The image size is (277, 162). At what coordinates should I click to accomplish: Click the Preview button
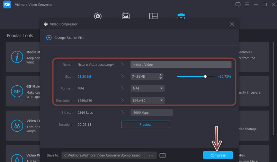tap(145, 124)
